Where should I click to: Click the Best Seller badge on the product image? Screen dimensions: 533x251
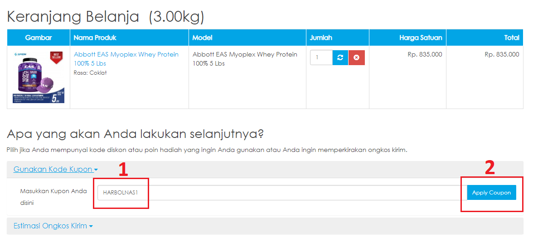tap(56, 57)
